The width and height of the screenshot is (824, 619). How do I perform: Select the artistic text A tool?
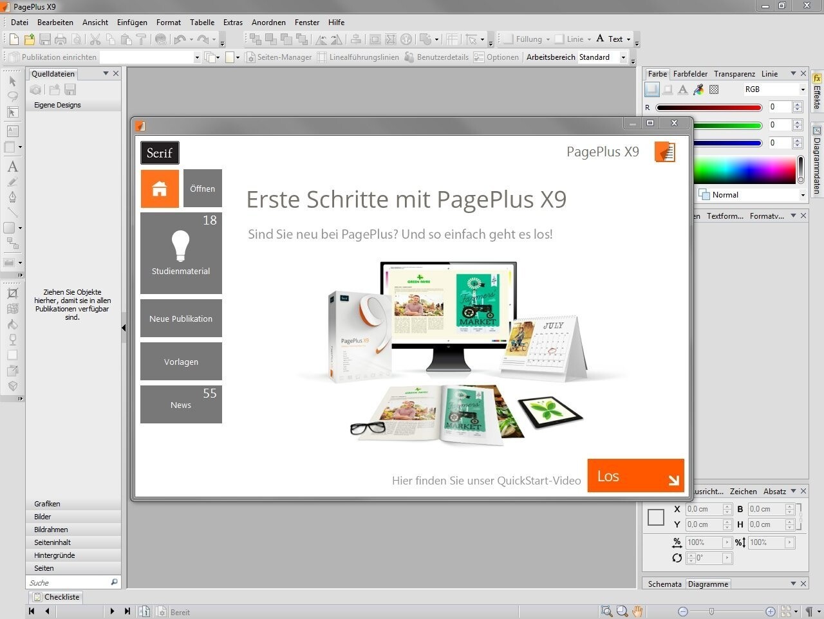click(x=12, y=167)
